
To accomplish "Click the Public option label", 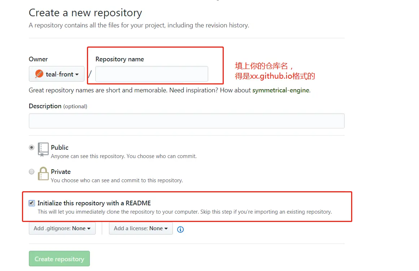I will (60, 148).
